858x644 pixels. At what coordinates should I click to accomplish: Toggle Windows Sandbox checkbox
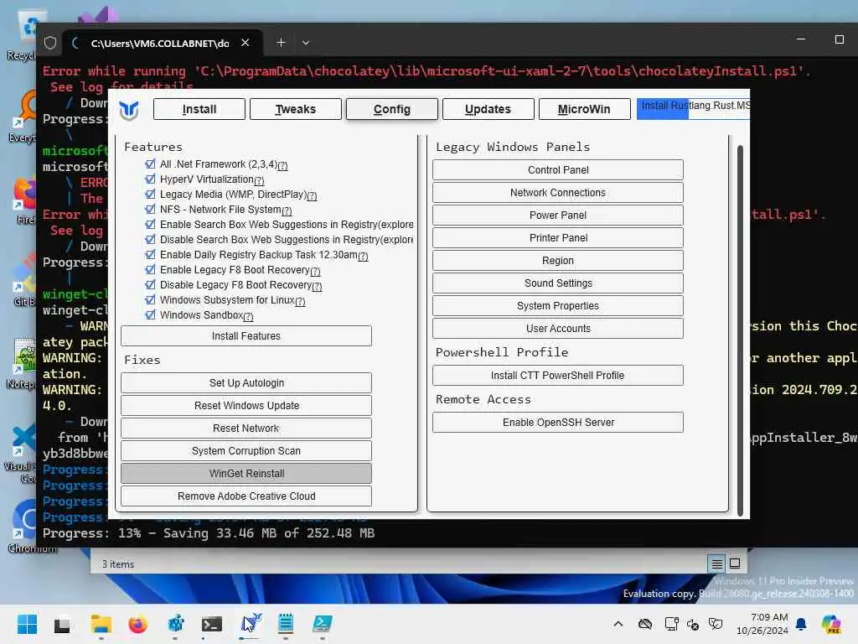(x=151, y=315)
